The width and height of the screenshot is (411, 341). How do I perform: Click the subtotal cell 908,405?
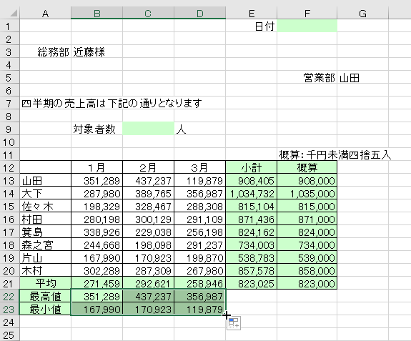pos(251,180)
